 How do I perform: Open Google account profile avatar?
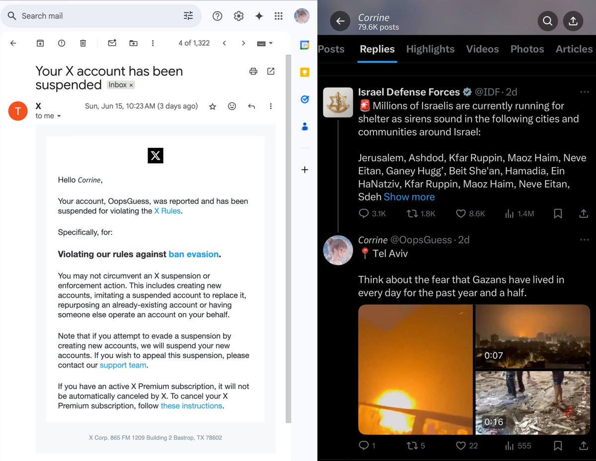coord(302,16)
